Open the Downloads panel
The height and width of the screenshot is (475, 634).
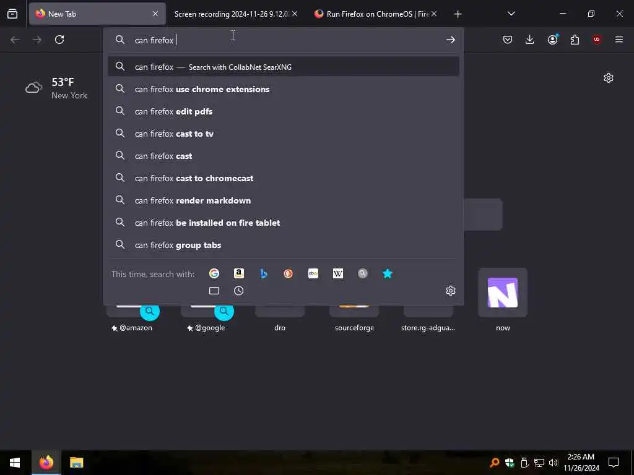pos(530,40)
